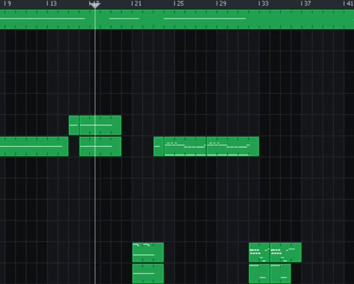Click bar 25 on the timeline ruler

click(178, 4)
